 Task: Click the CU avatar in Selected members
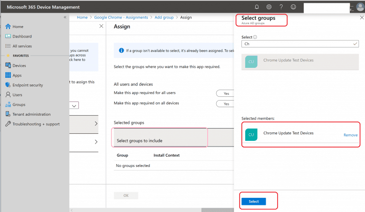pyautogui.click(x=251, y=135)
